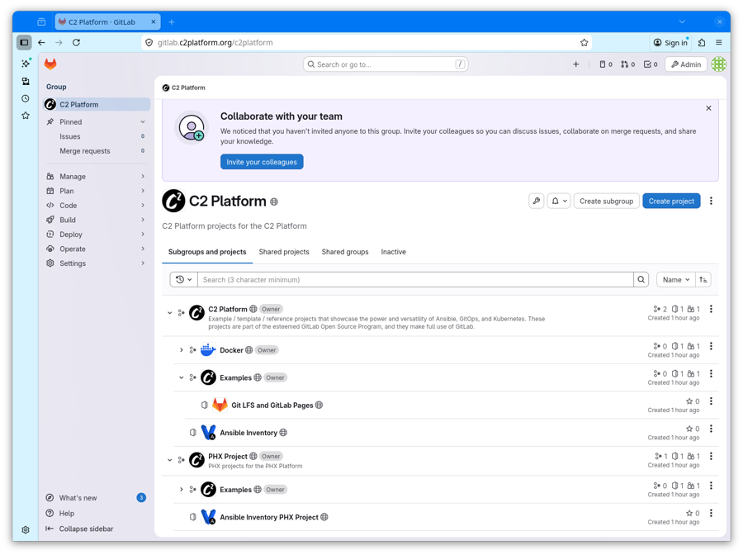Open notification bell dropdown
743x555 pixels.
point(559,201)
